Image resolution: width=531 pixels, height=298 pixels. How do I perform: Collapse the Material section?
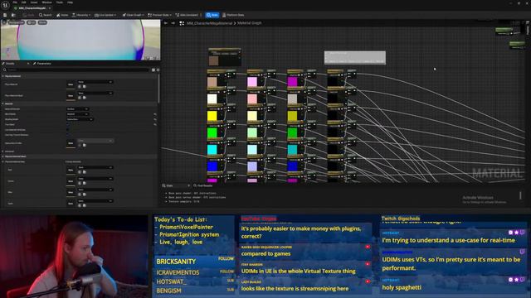coord(3,103)
